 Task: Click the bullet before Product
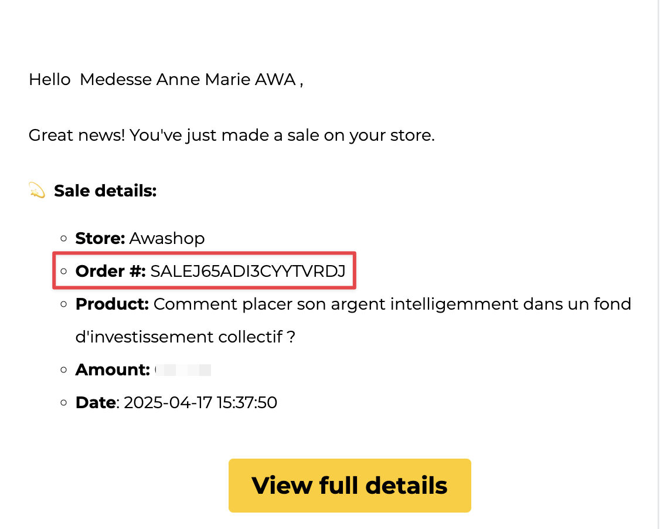click(63, 304)
